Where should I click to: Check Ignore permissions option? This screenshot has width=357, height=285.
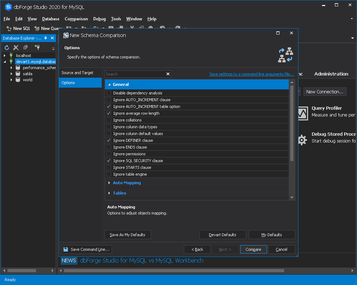click(x=109, y=154)
